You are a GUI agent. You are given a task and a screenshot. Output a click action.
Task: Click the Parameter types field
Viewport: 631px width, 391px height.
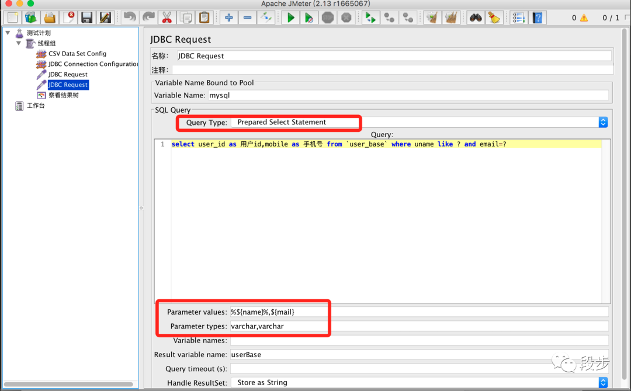419,326
